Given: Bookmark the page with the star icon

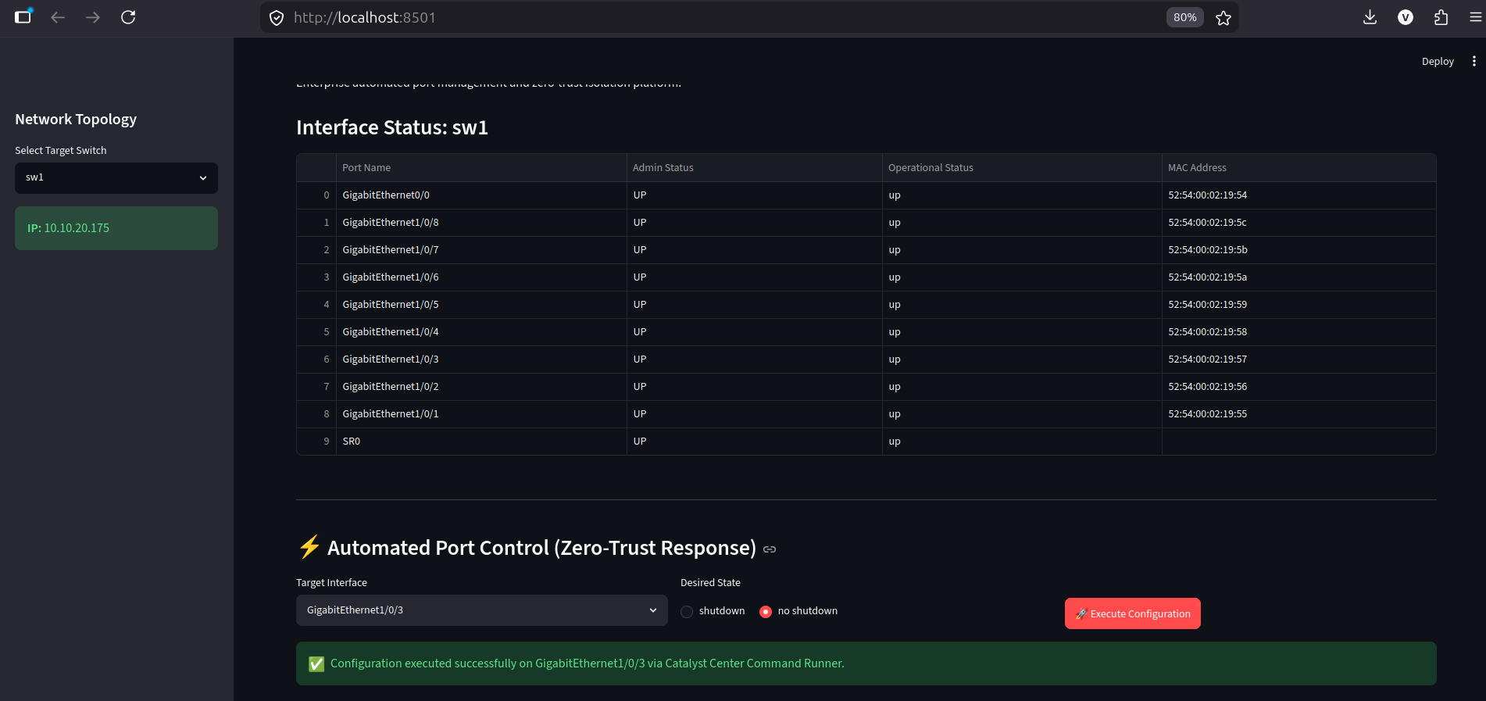Looking at the screenshot, I should coord(1223,18).
